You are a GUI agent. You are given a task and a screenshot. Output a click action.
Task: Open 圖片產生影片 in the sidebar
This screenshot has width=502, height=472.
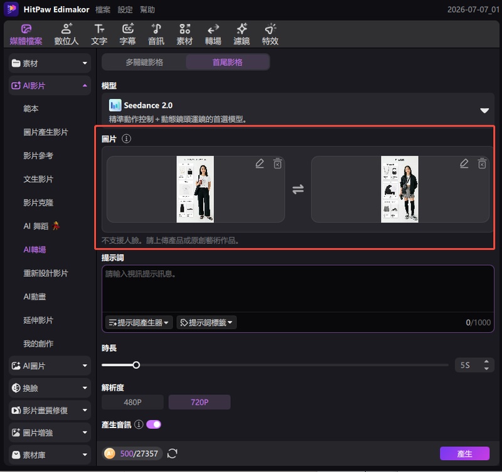click(x=45, y=132)
